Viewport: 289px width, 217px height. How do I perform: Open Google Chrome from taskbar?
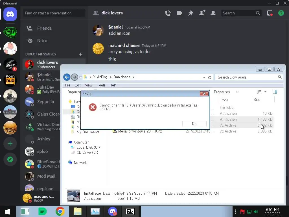[x=60, y=211]
